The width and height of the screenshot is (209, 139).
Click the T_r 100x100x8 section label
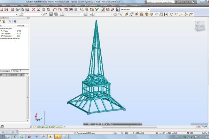pos(139,133)
